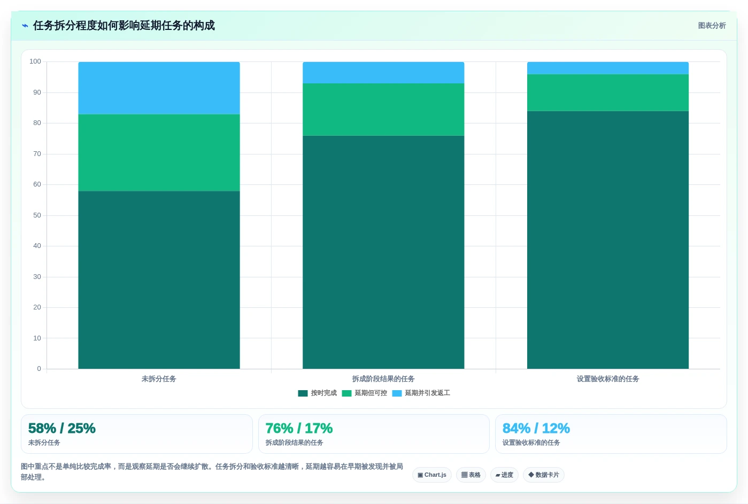Open the 58% / 25% 未拆分任务 card

[137, 434]
